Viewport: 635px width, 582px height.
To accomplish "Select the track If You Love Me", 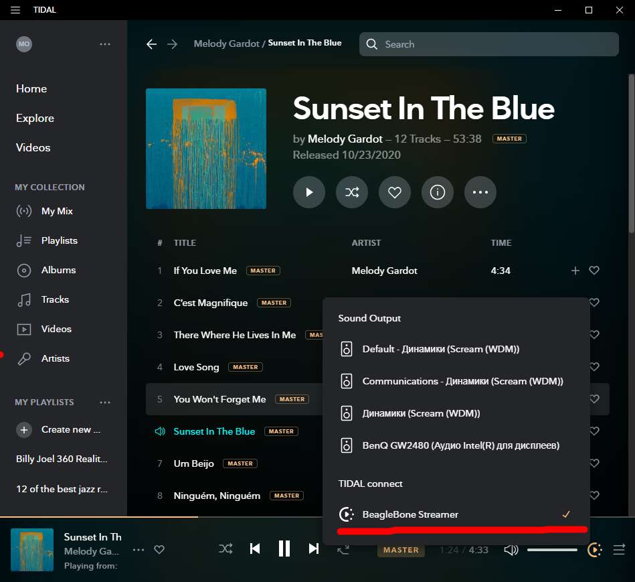I will point(205,271).
